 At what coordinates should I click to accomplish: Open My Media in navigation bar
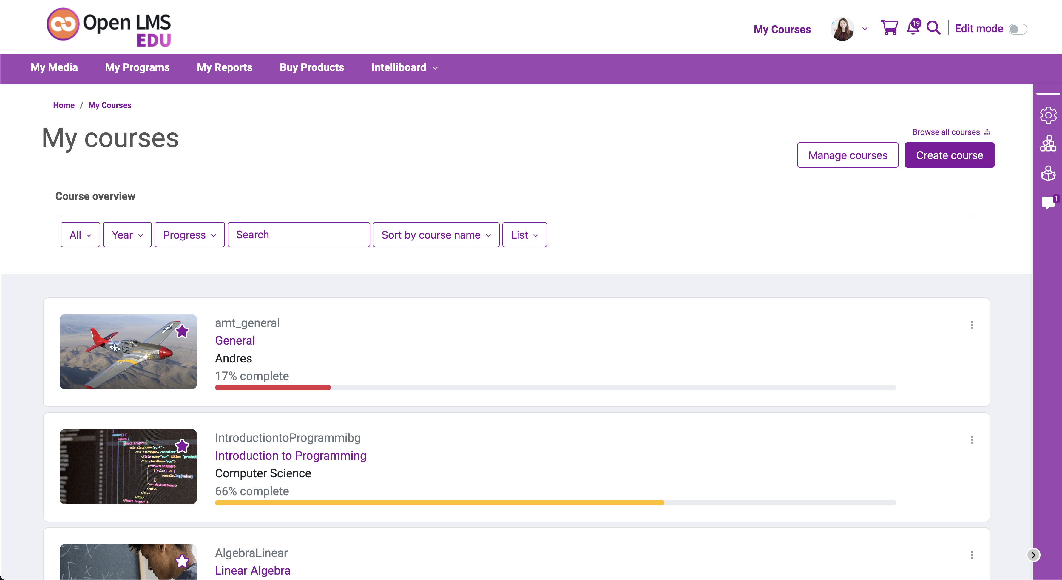click(x=54, y=68)
